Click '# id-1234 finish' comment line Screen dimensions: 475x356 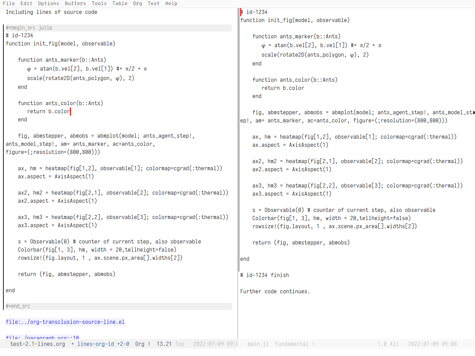tap(265, 275)
